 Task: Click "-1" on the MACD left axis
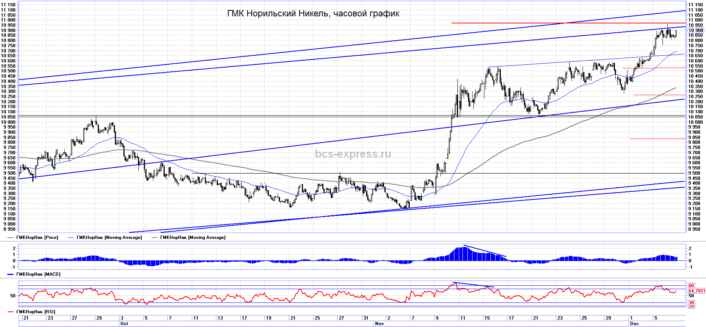14,267
